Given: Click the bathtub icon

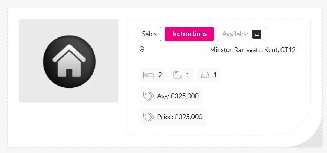Looking at the screenshot, I should click(177, 75).
